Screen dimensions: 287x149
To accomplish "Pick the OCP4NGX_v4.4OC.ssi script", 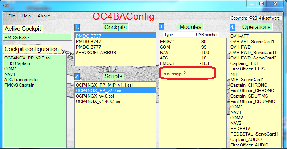I will tap(98, 101).
